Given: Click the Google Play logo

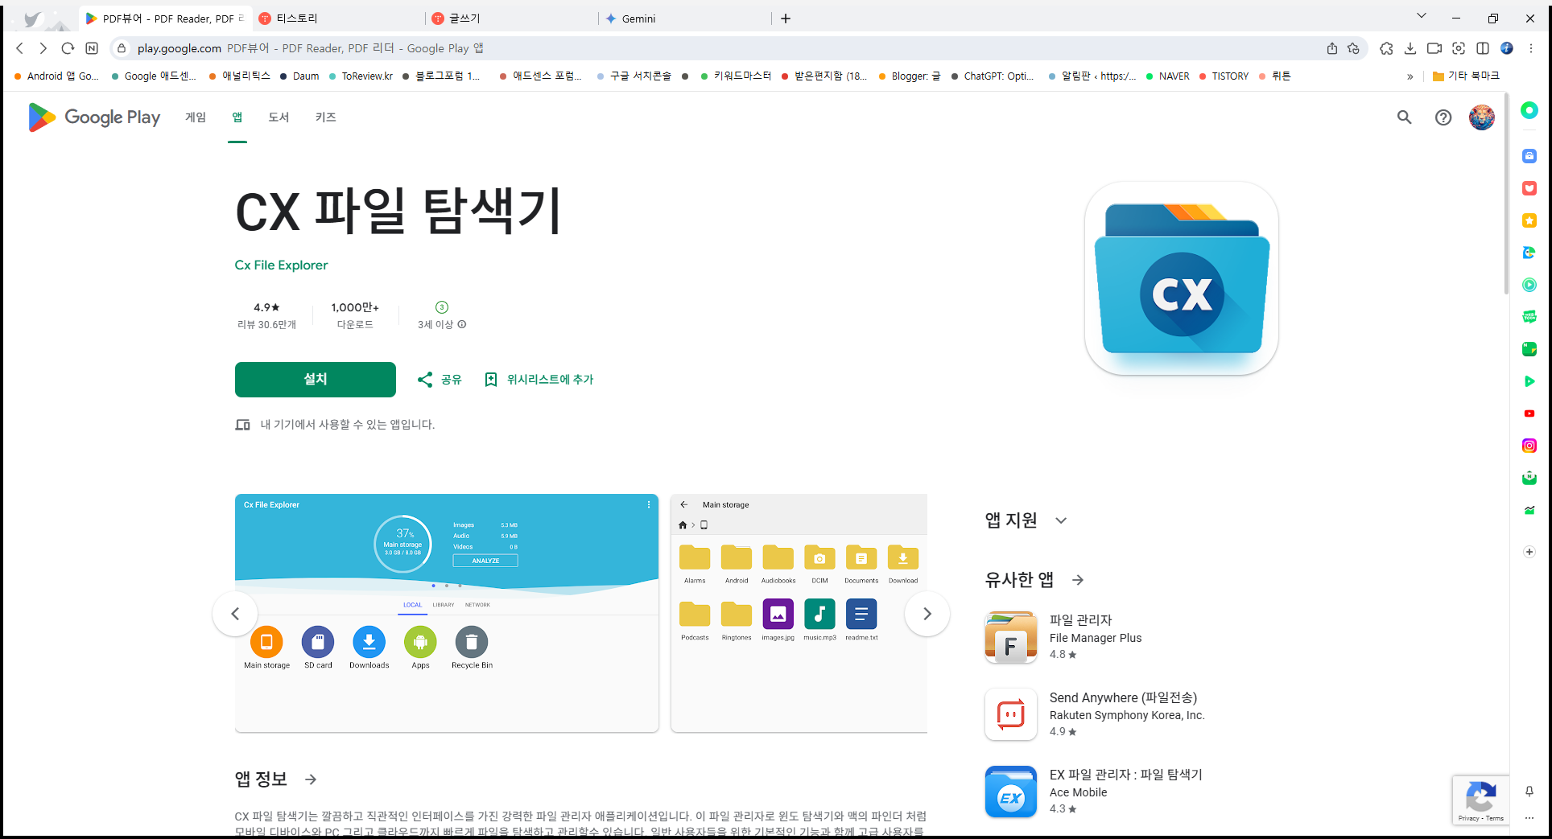Looking at the screenshot, I should [x=94, y=117].
